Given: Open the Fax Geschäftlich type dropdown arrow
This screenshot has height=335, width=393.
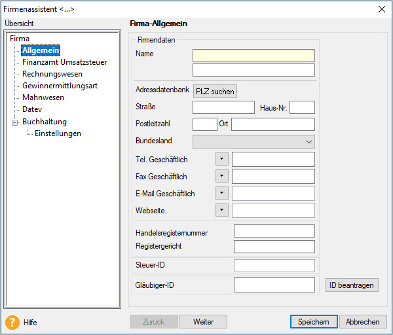Looking at the screenshot, I should 221,176.
